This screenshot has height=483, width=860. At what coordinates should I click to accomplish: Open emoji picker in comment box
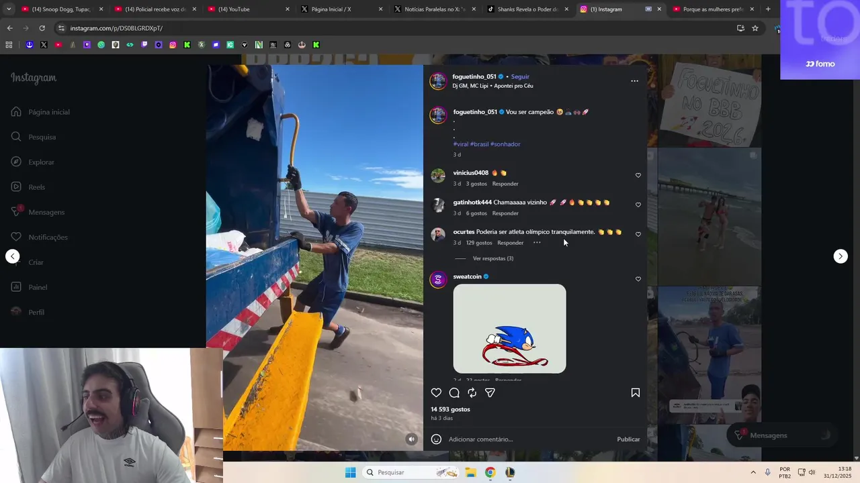pyautogui.click(x=436, y=439)
